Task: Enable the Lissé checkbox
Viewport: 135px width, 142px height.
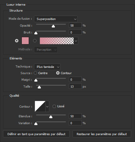Action: (54, 106)
